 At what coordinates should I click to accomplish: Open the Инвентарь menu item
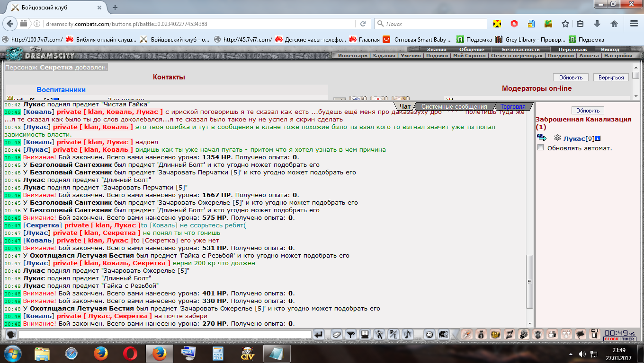pyautogui.click(x=352, y=56)
